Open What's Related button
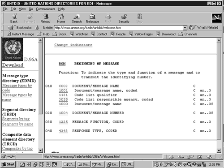224x168 pixels. (203, 27)
